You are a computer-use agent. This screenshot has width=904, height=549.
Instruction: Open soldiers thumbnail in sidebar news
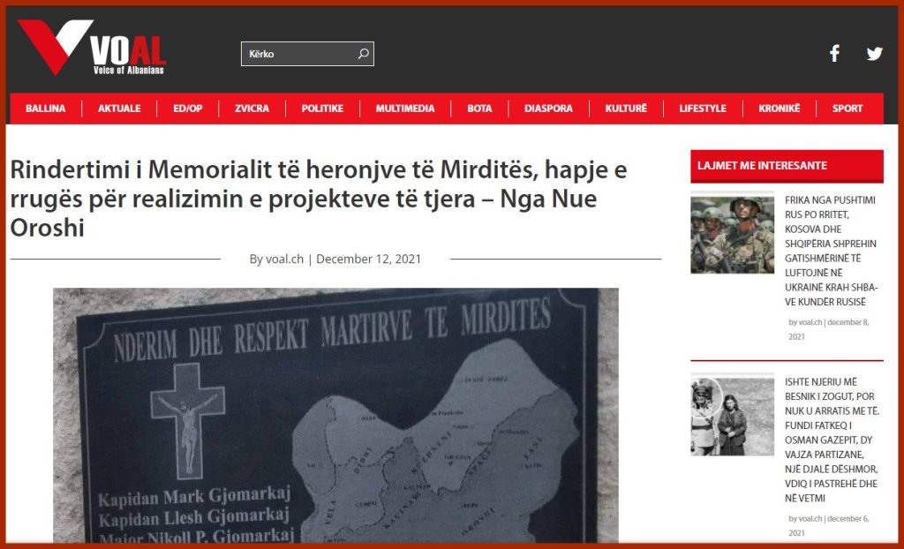pos(732,235)
